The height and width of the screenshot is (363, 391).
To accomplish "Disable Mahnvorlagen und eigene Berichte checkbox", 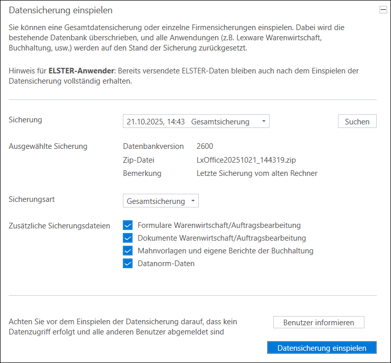I will 128,251.
